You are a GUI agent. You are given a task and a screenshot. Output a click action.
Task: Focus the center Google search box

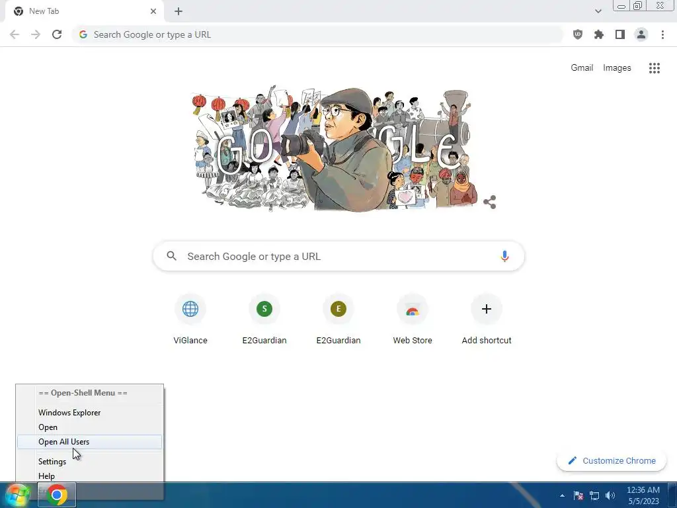tap(338, 256)
